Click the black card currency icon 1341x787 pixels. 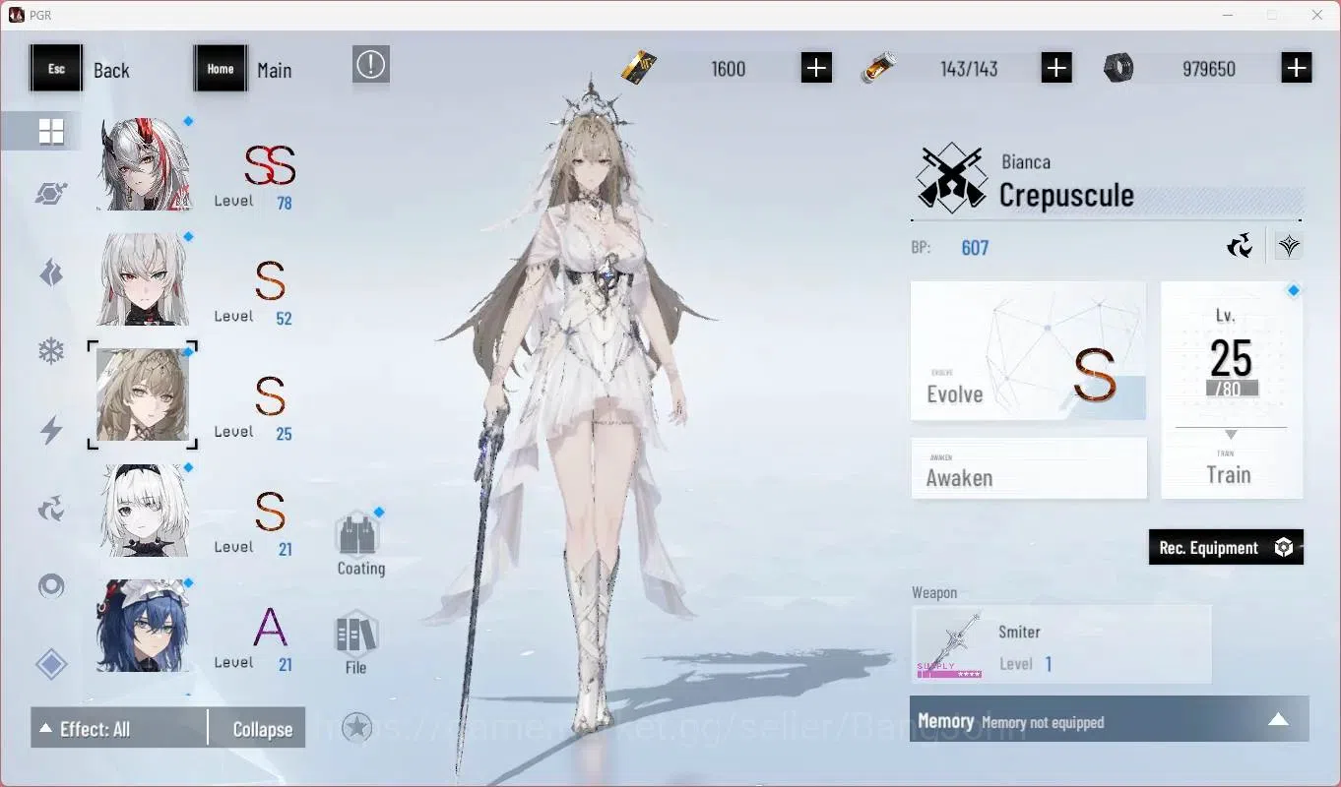coord(640,68)
